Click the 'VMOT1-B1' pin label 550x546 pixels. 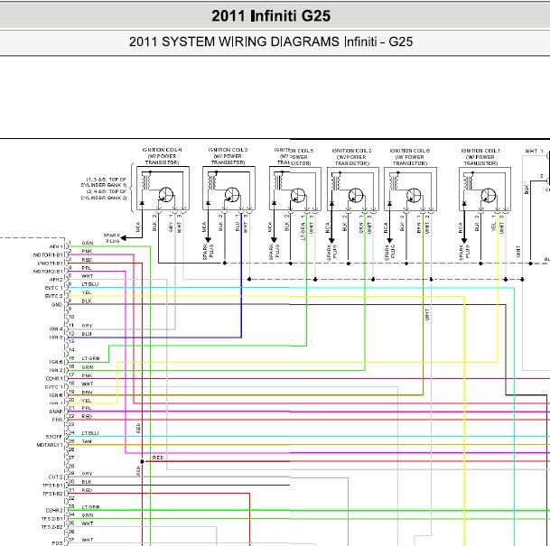click(50, 264)
